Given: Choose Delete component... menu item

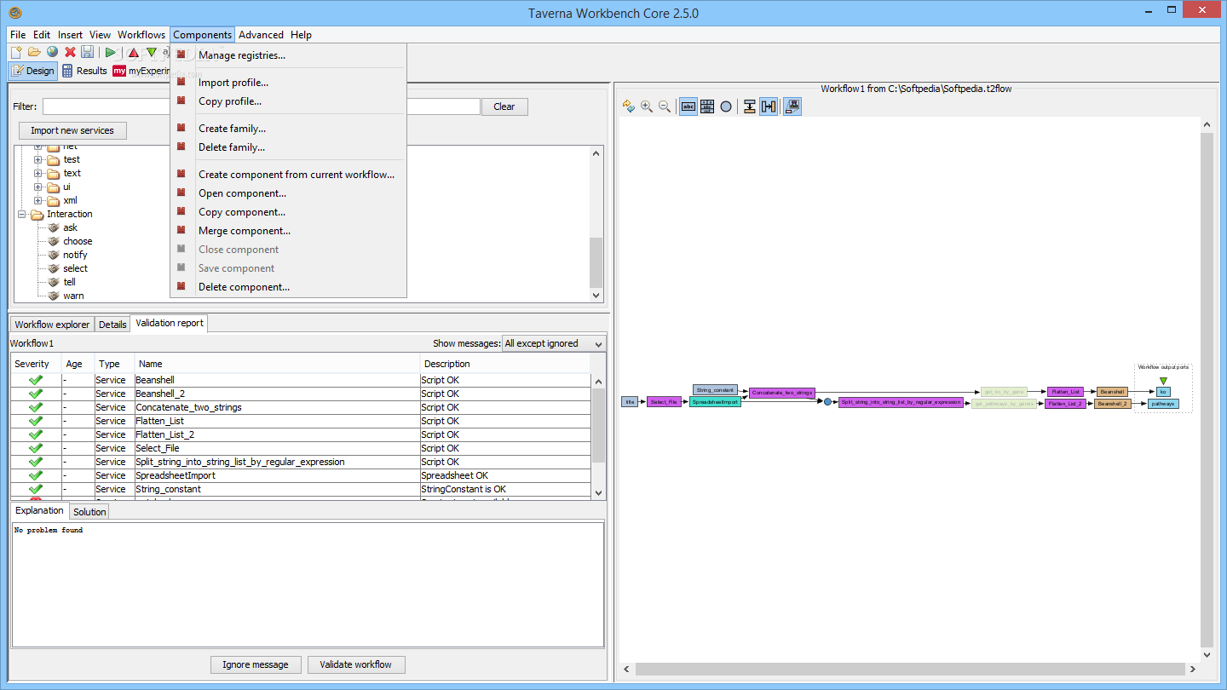Looking at the screenshot, I should tap(288, 287).
